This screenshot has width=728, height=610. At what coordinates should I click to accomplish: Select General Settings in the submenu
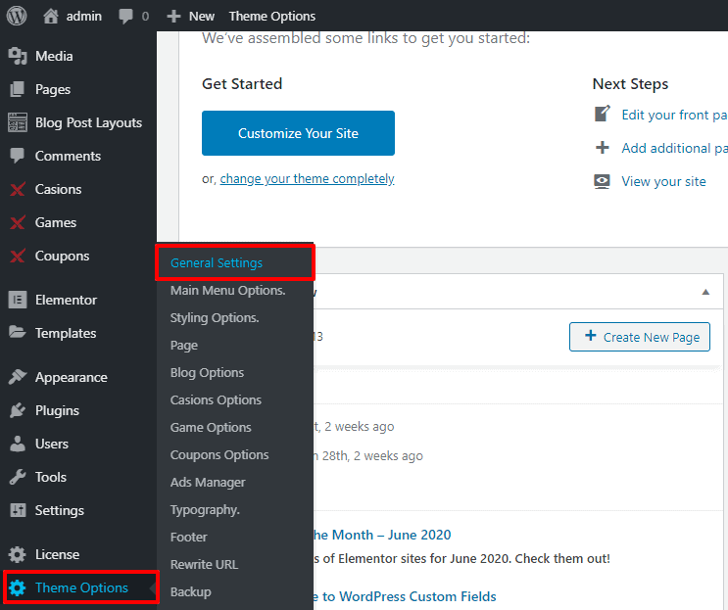[217, 263]
